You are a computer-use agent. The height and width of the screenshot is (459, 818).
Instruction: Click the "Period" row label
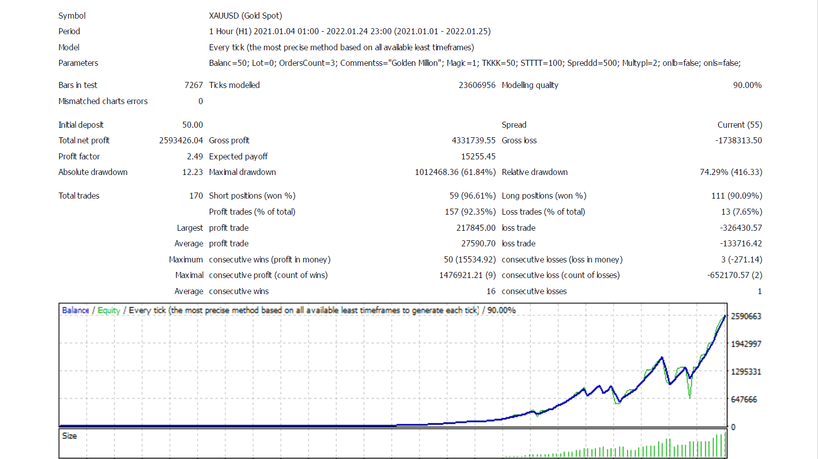coord(69,31)
